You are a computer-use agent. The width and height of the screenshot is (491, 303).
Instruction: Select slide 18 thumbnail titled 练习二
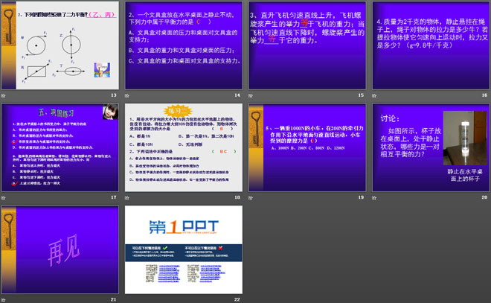(x=184, y=147)
